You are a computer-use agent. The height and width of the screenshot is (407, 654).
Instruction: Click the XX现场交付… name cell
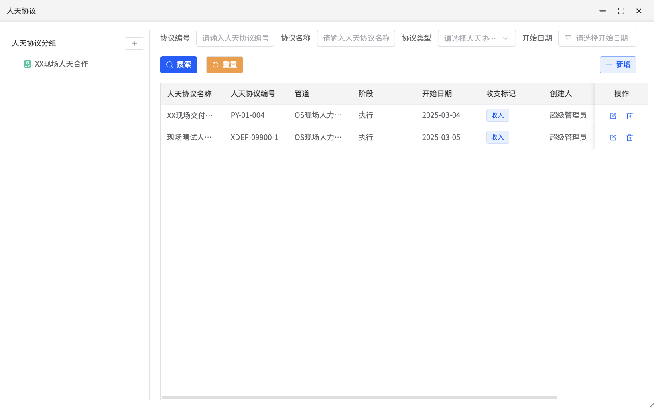coord(190,115)
